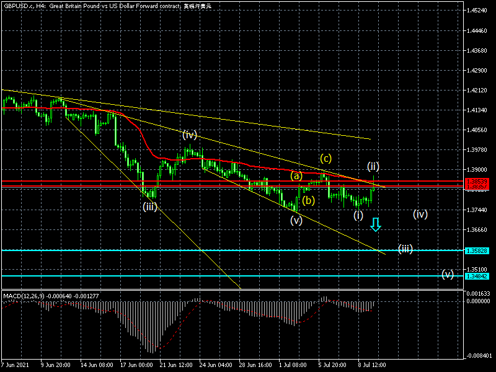Image resolution: width=496 pixels, height=372 pixels.
Task: Click the cyan down arrow on chart
Action: tap(376, 224)
